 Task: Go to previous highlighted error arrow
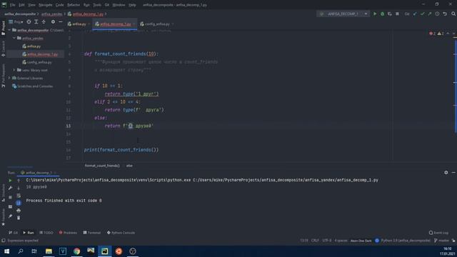pyautogui.click(x=448, y=34)
